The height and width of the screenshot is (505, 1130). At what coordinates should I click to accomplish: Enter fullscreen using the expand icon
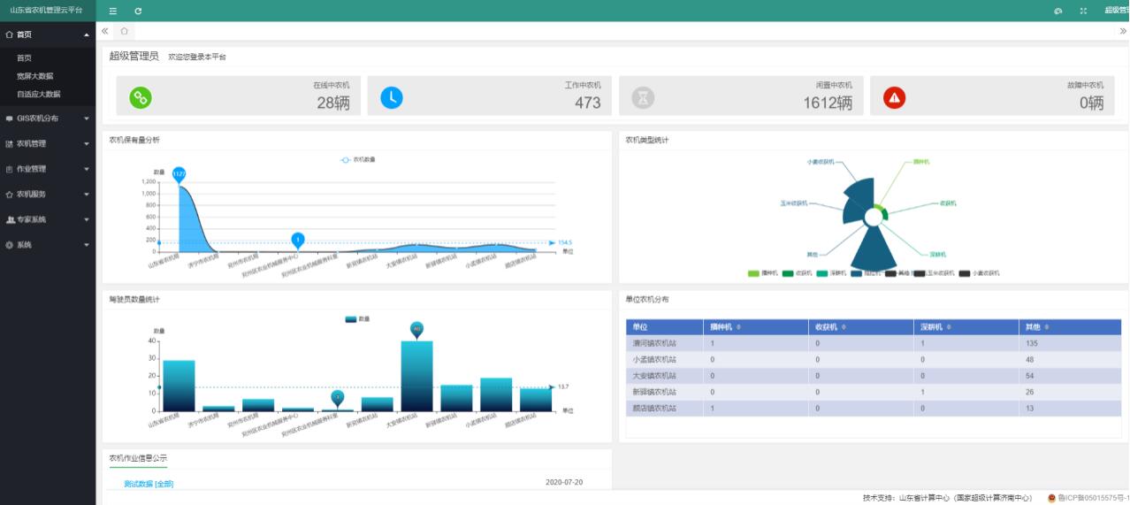click(1083, 11)
